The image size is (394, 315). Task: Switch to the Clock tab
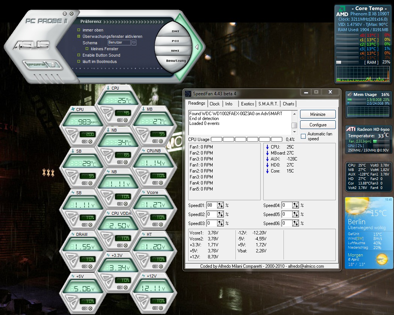(x=214, y=104)
